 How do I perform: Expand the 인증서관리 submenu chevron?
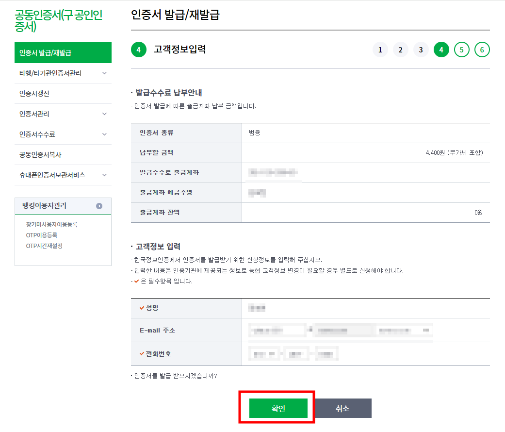click(104, 114)
